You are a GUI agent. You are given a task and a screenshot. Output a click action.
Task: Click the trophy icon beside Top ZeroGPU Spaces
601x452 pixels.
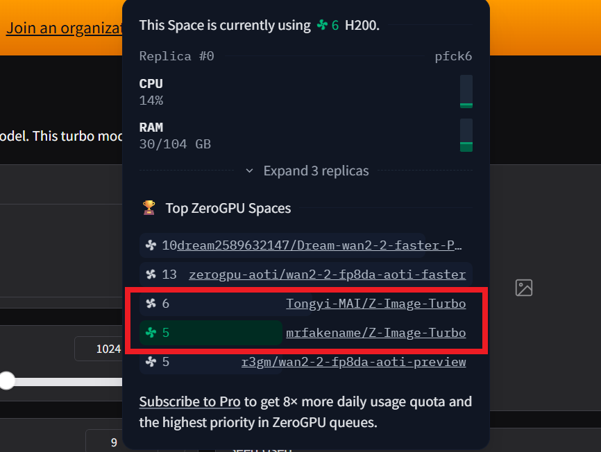pos(149,208)
